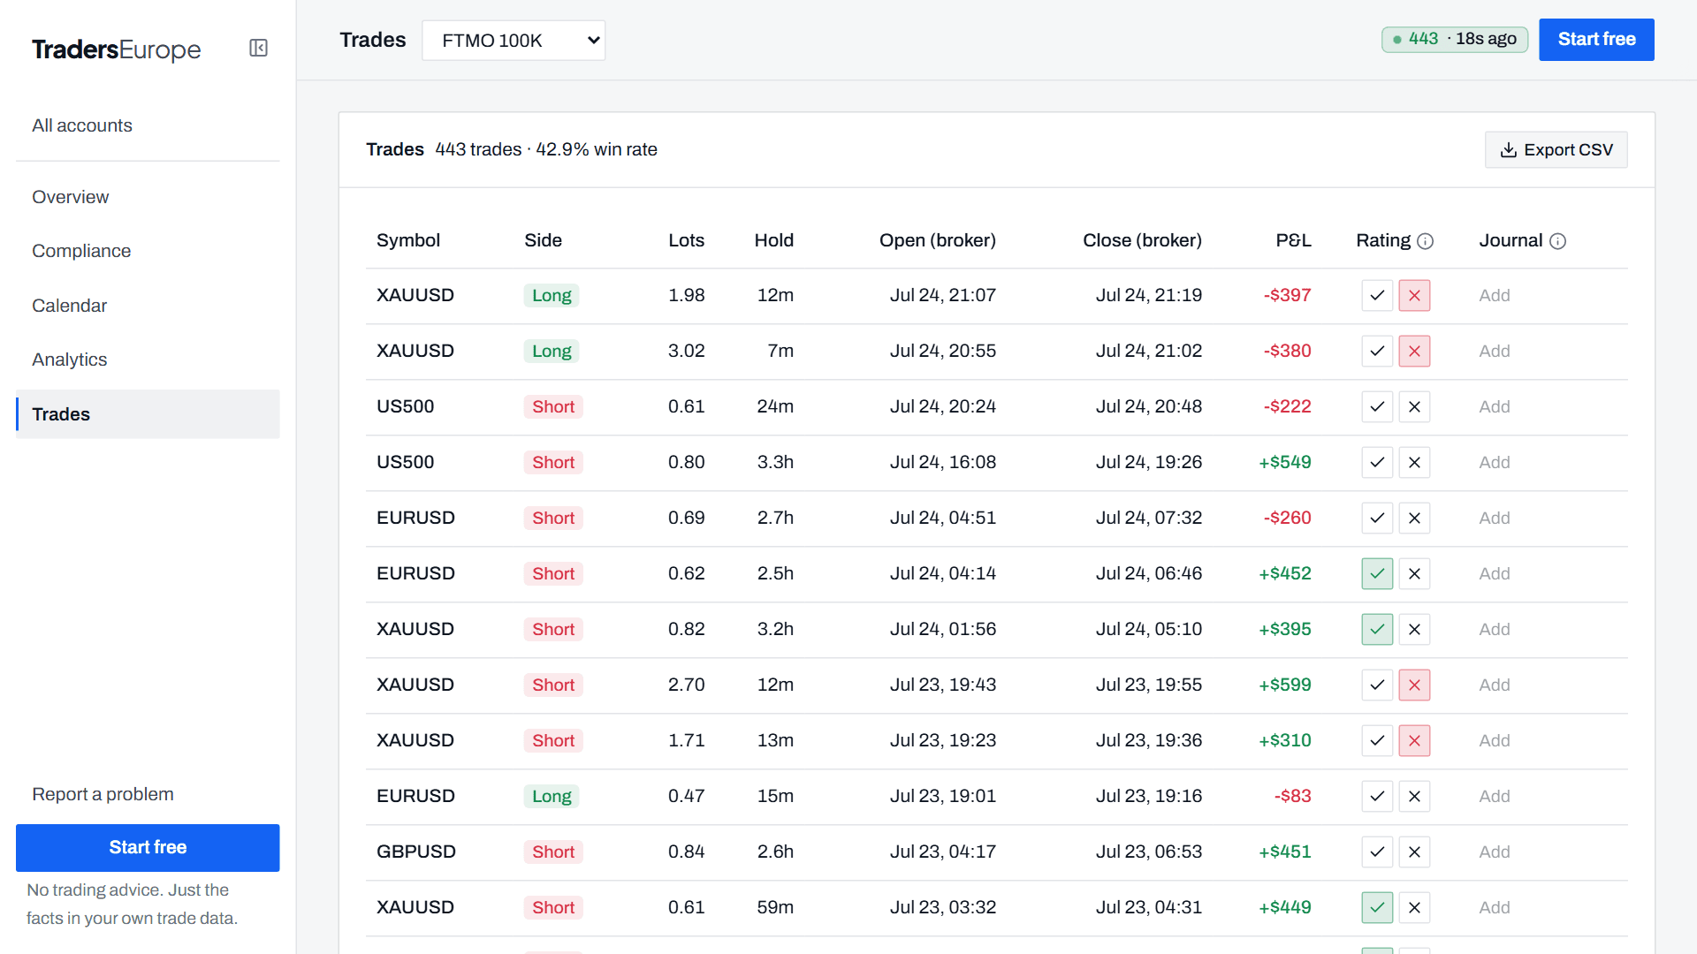This screenshot has width=1697, height=954.
Task: Click the P&L column header
Action: 1293,241
